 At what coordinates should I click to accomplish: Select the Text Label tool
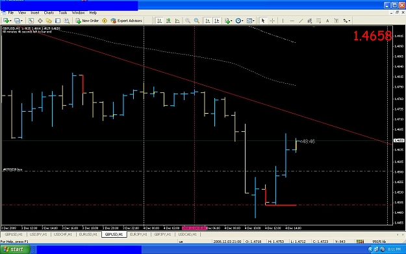pos(336,21)
